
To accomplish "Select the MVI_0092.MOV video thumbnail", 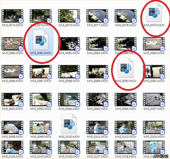I will pyautogui.click(x=12, y=100).
